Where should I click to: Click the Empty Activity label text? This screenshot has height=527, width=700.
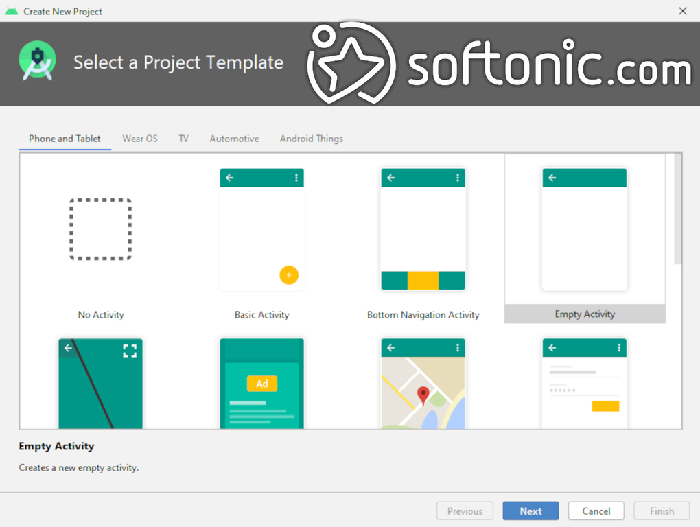click(585, 314)
